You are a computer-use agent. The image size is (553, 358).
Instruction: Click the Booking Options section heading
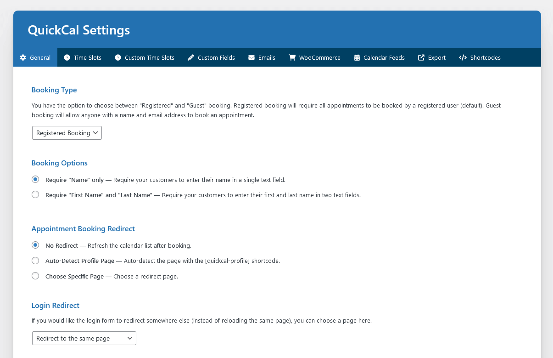point(60,163)
